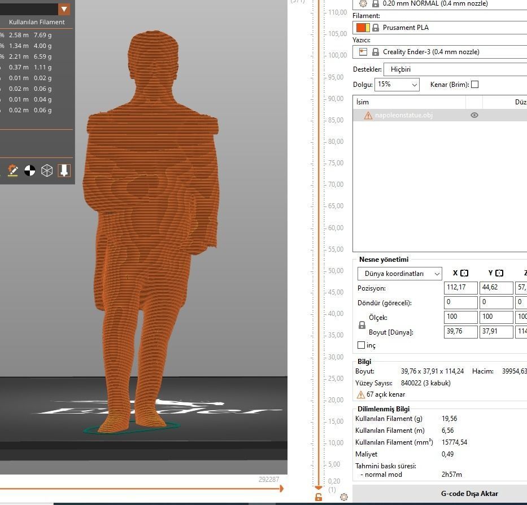527x505 pixels.
Task: Open the Destekler Hiçbiri dropdown
Action: pos(455,69)
